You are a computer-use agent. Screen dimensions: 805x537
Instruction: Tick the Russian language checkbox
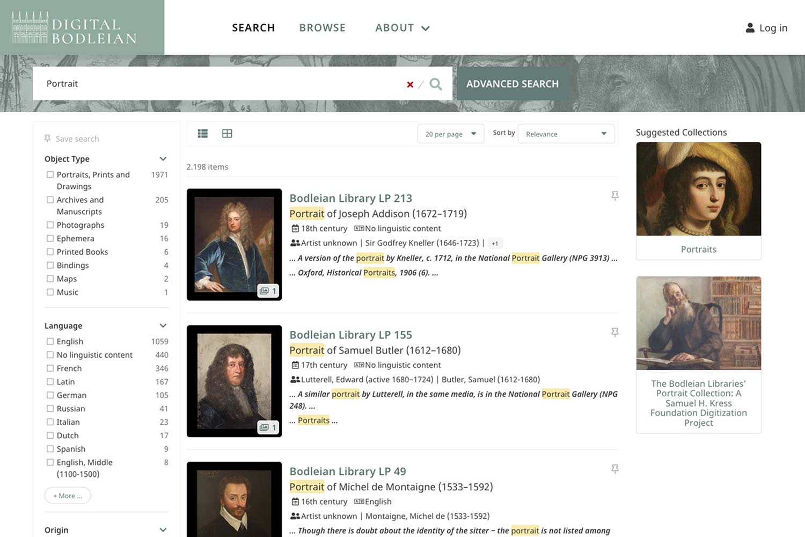pyautogui.click(x=50, y=409)
